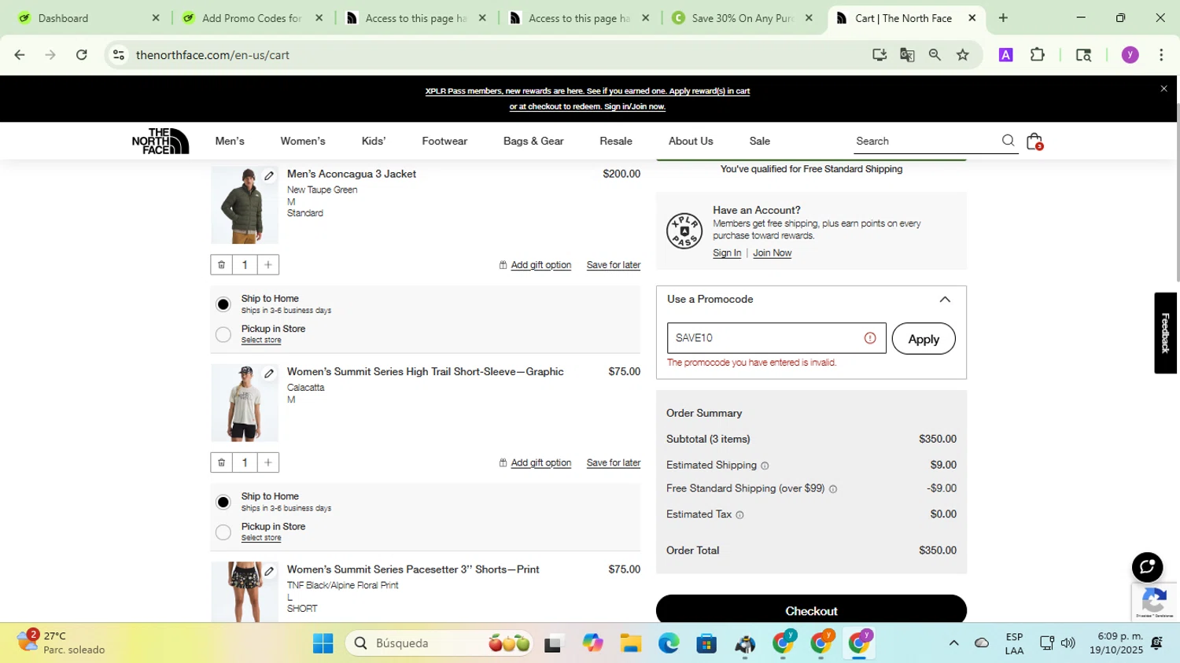Viewport: 1180px width, 663px height.
Task: Increase High Trail Short-Sleeve quantity with plus
Action: 268,462
